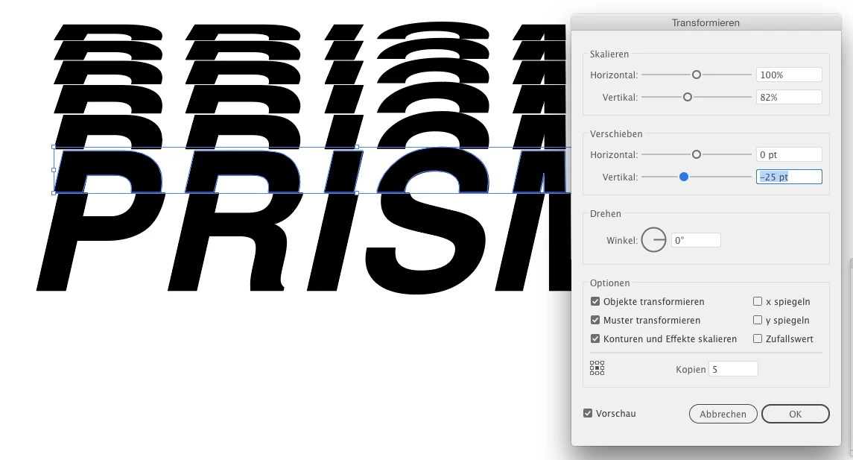The height and width of the screenshot is (460, 853).
Task: Click the Verschieben Vertikal -25 pt field
Action: pos(789,177)
